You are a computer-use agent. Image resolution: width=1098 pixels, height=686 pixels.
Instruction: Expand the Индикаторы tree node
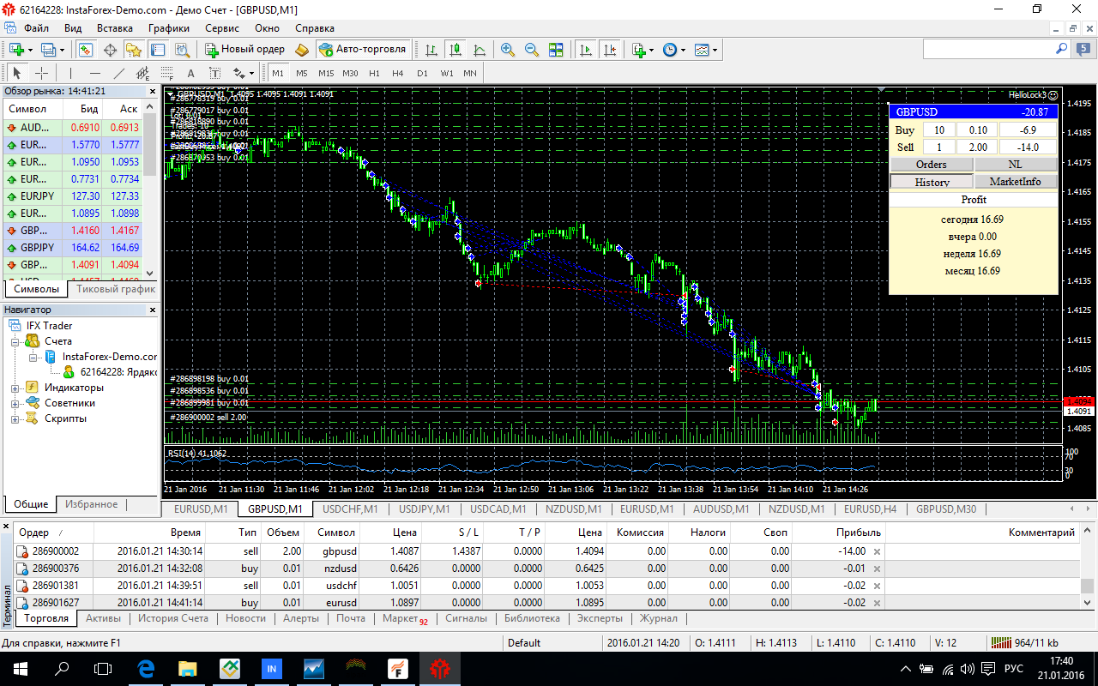(15, 388)
